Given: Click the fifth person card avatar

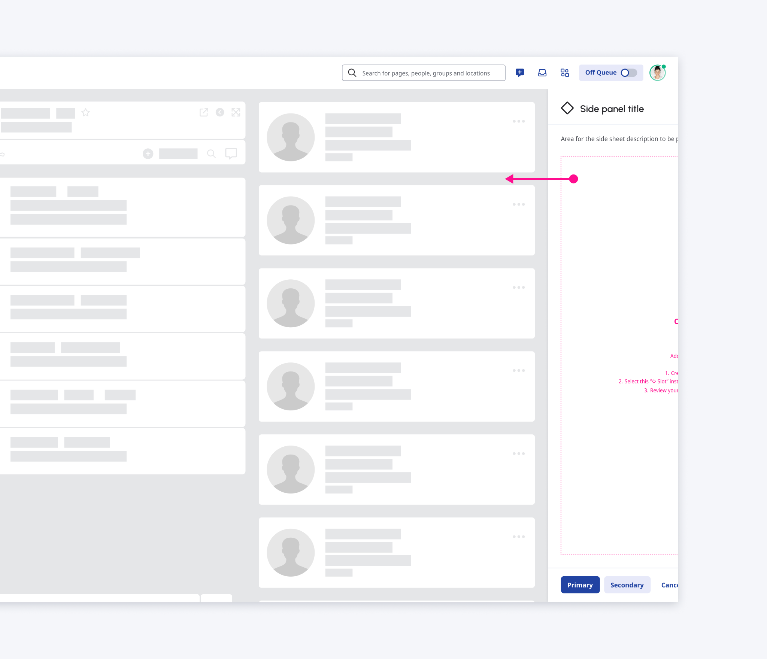Looking at the screenshot, I should tap(291, 470).
